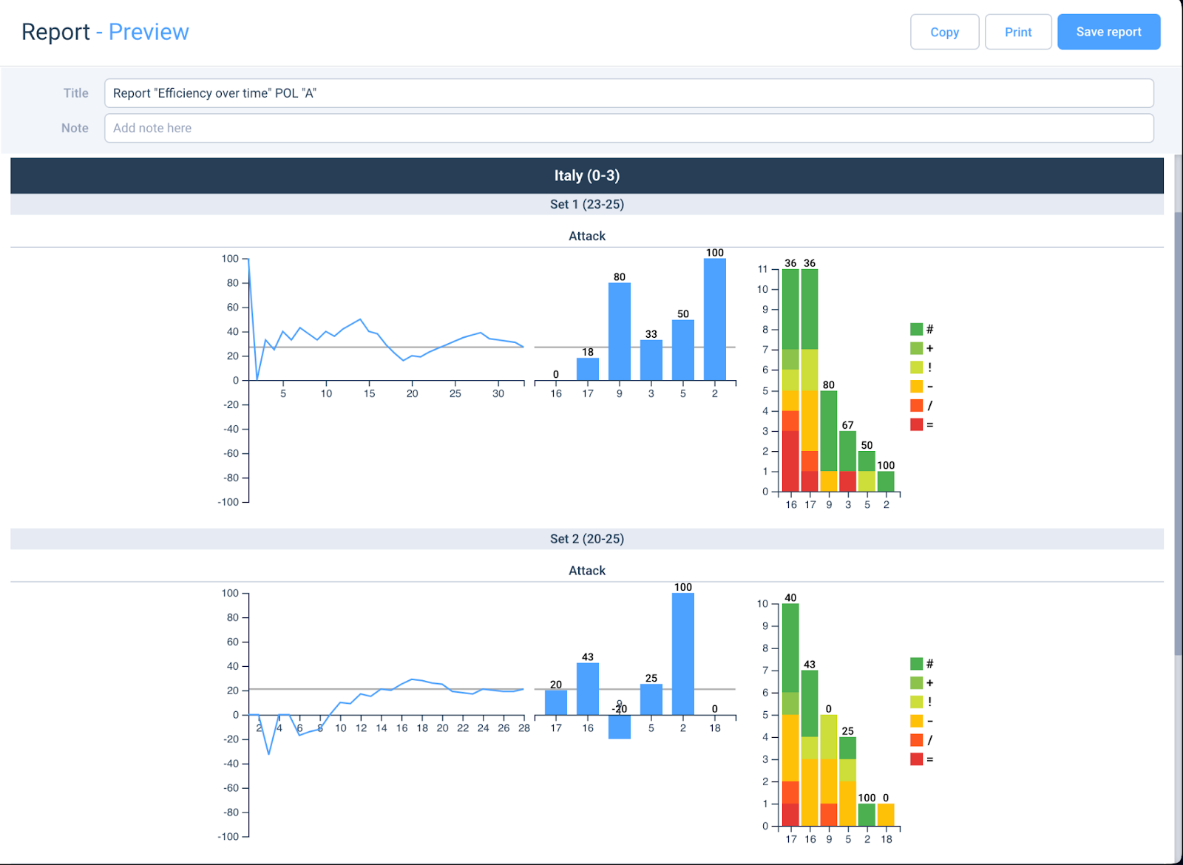The height and width of the screenshot is (865, 1183).
Task: Select the dark green # swatch in Set 2 legend
Action: [x=916, y=664]
